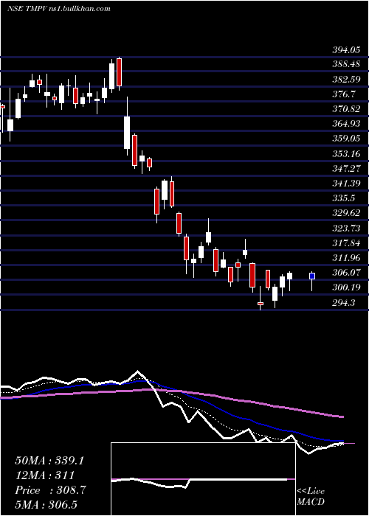Select the 329.62 price label

pos(345,213)
